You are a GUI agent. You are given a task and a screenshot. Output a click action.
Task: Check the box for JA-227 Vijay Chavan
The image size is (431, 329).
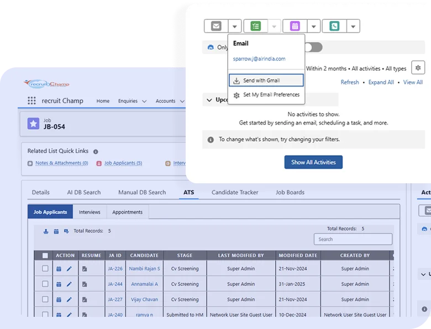point(45,299)
